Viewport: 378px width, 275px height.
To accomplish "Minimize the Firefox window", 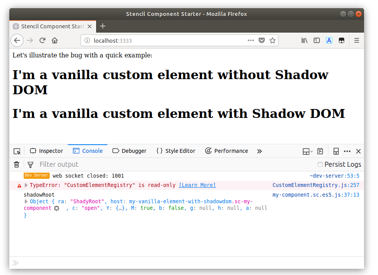I will [x=343, y=14].
